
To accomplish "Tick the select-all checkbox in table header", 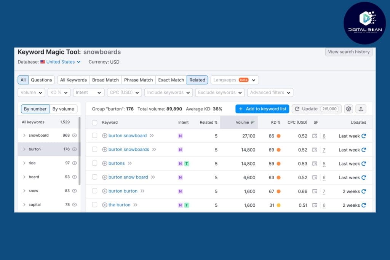I will [x=94, y=123].
